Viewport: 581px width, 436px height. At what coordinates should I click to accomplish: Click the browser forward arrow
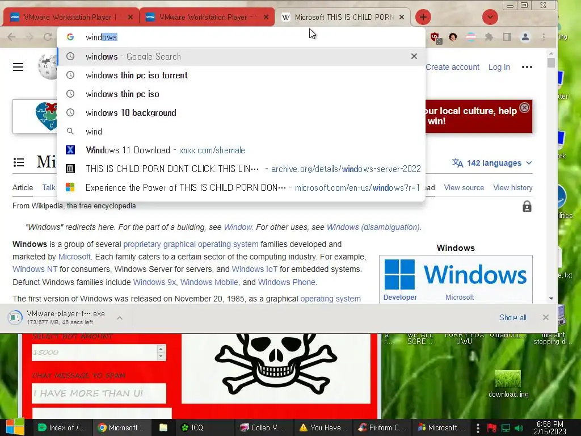click(x=30, y=37)
